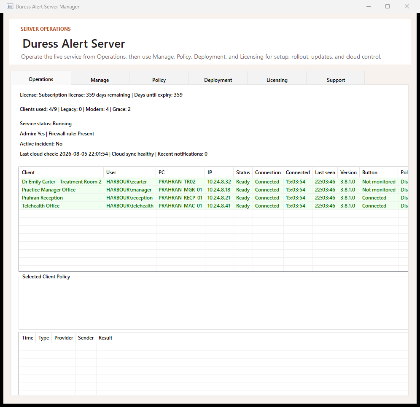
Task: Sort by the Version column header
Action: click(348, 172)
